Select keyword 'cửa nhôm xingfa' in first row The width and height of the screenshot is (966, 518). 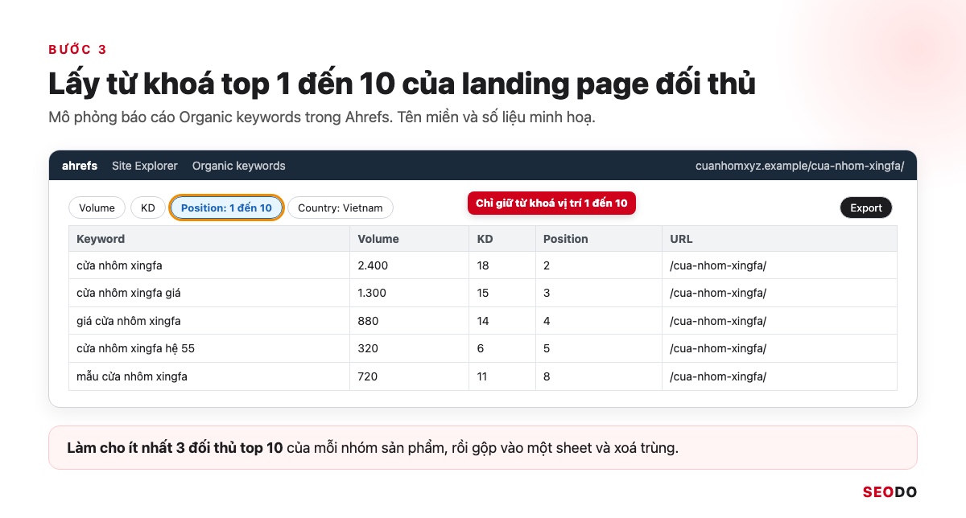pyautogui.click(x=120, y=265)
